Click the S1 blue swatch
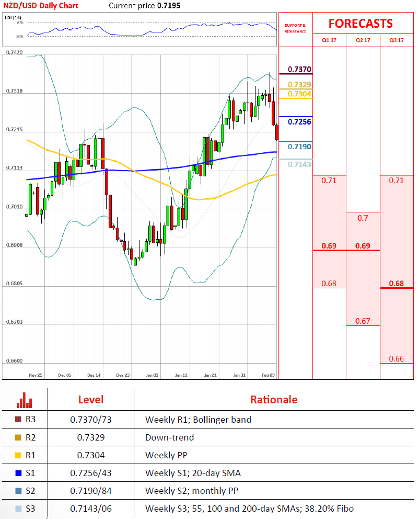This screenshot has height=519, width=418. (x=18, y=473)
